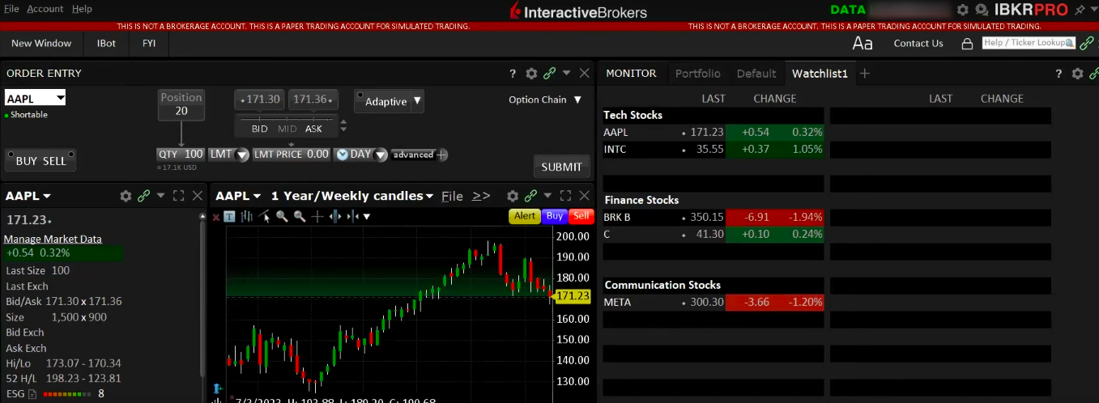Screen dimensions: 1099x403
Task: Click red X remove icon in chart toolbar
Action: click(x=216, y=217)
